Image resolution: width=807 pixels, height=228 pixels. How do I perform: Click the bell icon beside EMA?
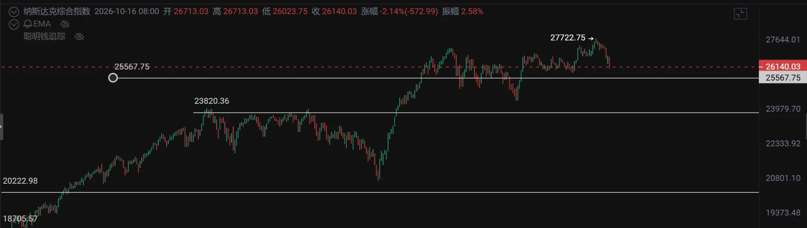coord(28,24)
